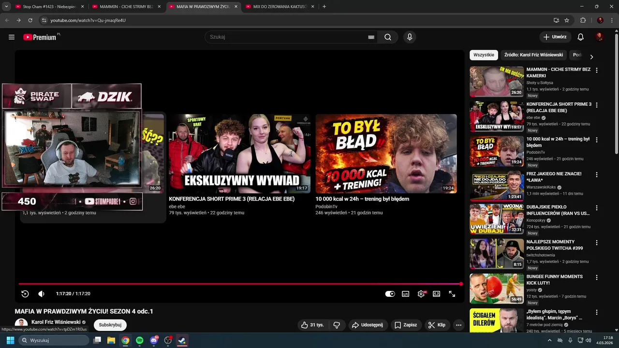Viewport: 619px width, 348px height.
Task: Close the MAFIA W PRAWDZIWYM ŻYCIU tab
Action: coord(236,7)
